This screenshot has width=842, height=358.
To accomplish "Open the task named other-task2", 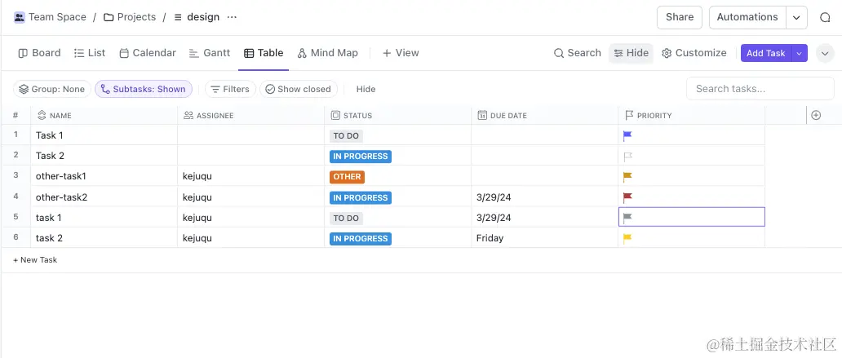I will tap(61, 197).
